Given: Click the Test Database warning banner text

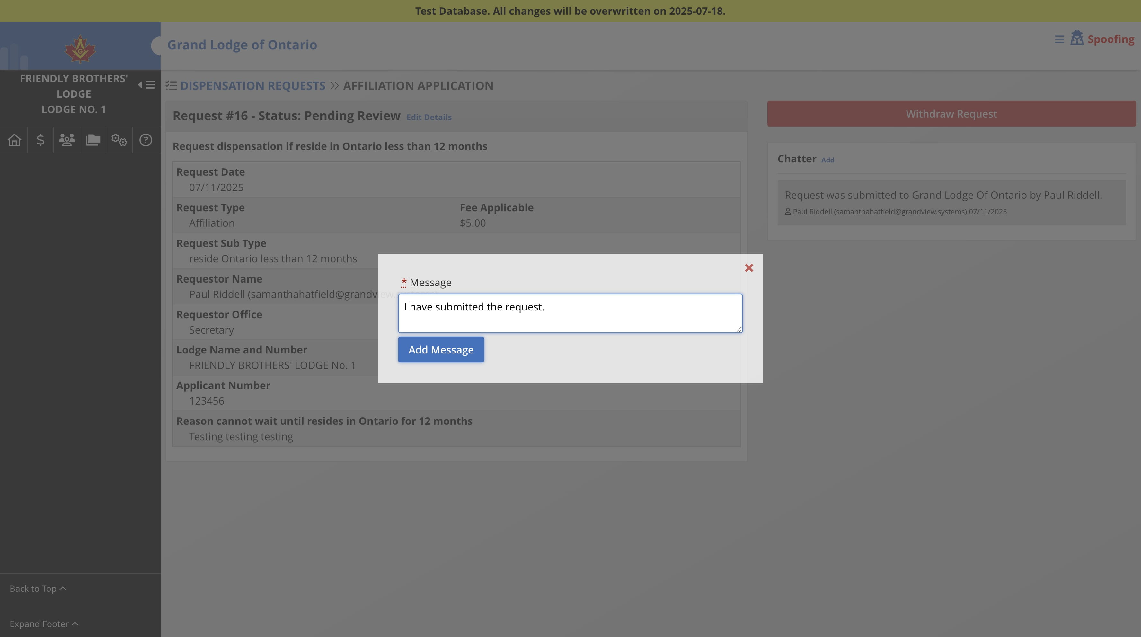Looking at the screenshot, I should coord(570,11).
